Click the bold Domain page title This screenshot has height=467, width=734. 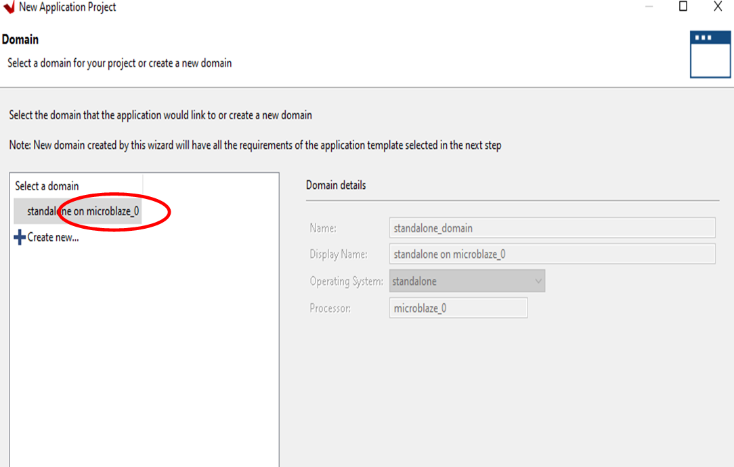20,40
